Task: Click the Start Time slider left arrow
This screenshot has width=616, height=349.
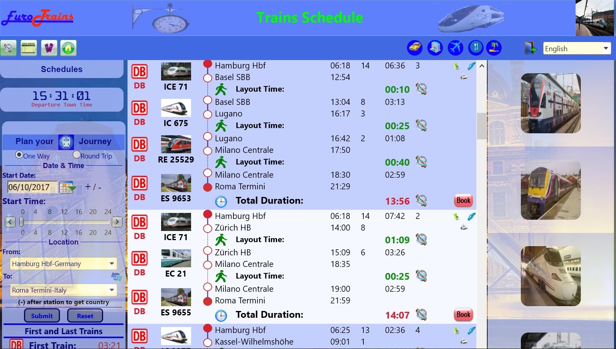Action: (x=10, y=222)
